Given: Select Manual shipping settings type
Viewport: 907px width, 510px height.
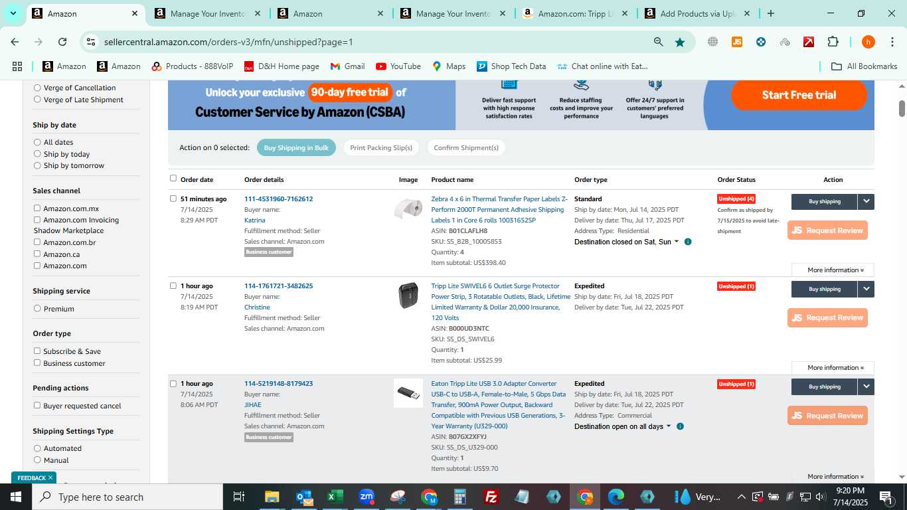Looking at the screenshot, I should pyautogui.click(x=37, y=460).
